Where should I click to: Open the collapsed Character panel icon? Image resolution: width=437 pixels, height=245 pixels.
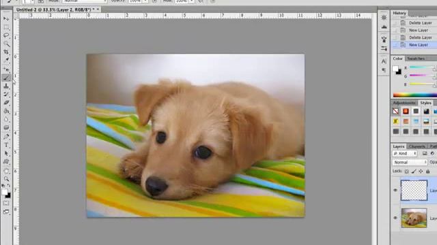coord(384,61)
